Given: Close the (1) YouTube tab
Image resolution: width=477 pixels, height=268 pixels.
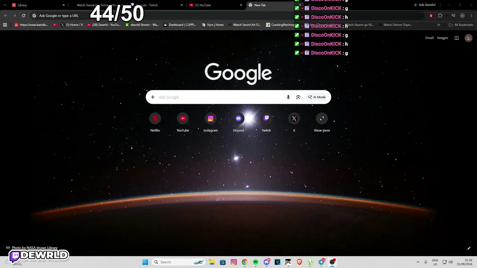Looking at the screenshot, I should [x=241, y=5].
